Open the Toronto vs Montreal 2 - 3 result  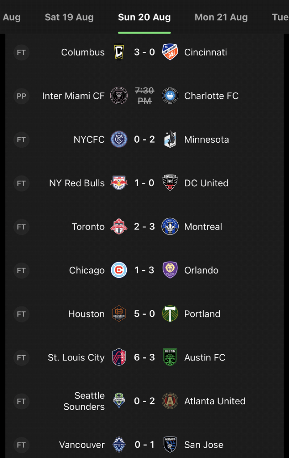tap(144, 226)
